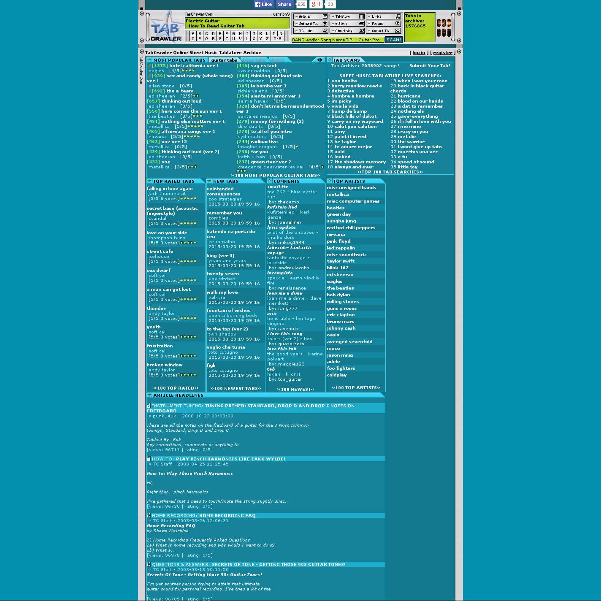Click the star icon beside Article Headlines
This screenshot has width=601, height=601.
(149, 395)
